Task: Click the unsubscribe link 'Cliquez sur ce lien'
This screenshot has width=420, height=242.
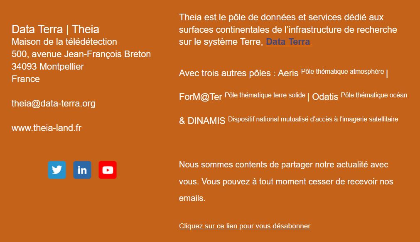Action: [245, 226]
